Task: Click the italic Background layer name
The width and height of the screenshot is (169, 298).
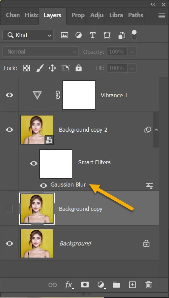Action: click(x=75, y=244)
